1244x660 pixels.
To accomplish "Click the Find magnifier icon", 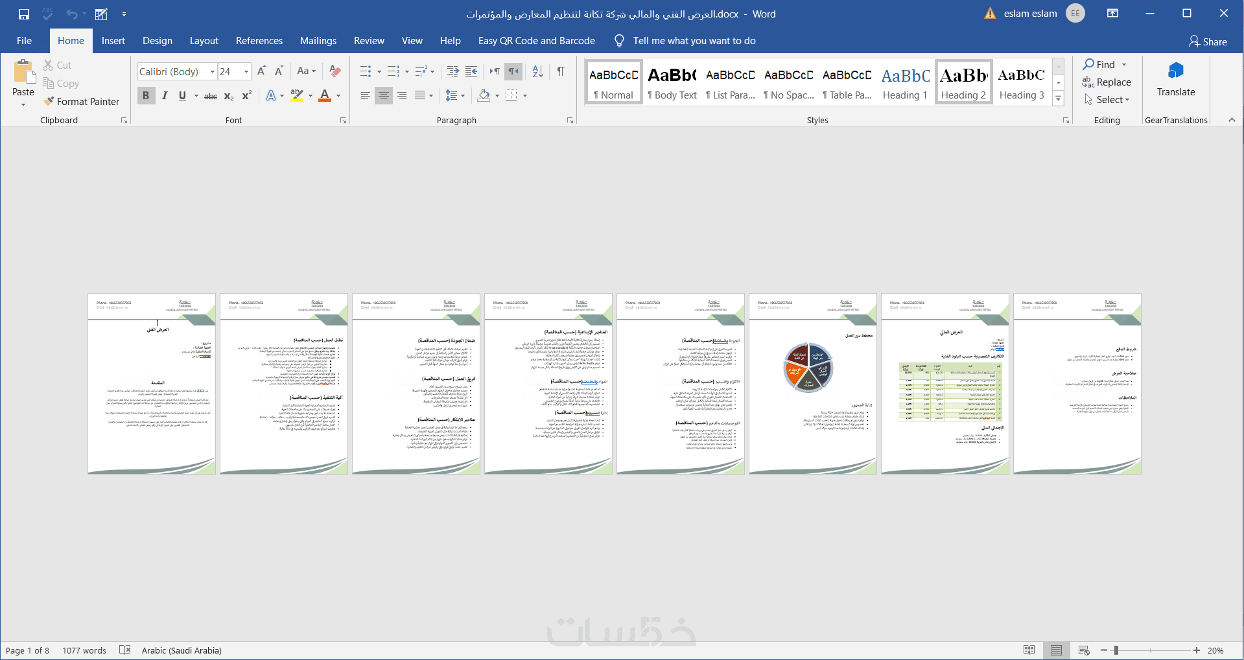I will tap(1088, 64).
